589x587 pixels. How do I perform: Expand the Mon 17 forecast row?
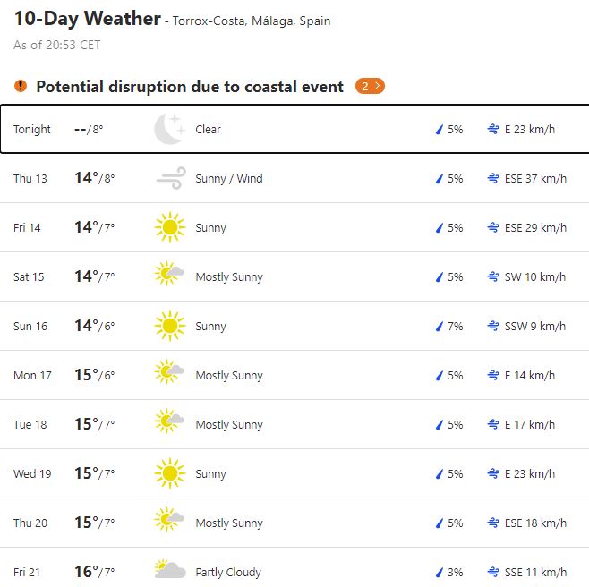coord(294,375)
